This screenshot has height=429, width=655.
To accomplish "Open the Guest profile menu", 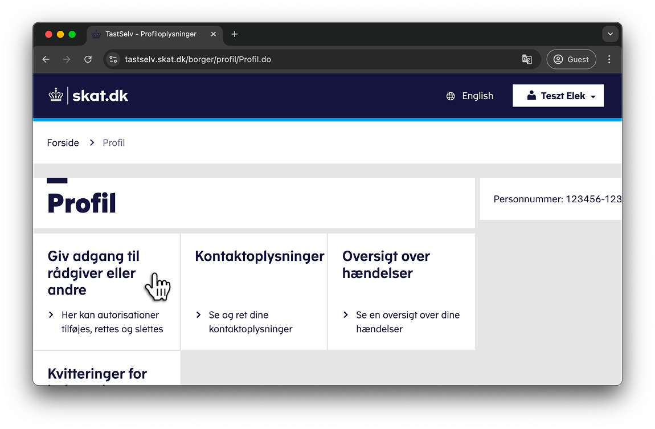I will click(571, 59).
